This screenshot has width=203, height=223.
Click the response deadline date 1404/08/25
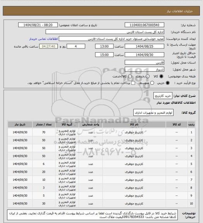(145, 46)
